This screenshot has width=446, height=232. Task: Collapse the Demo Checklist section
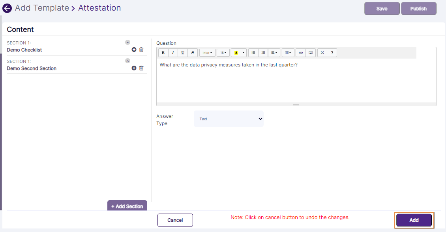[127, 42]
